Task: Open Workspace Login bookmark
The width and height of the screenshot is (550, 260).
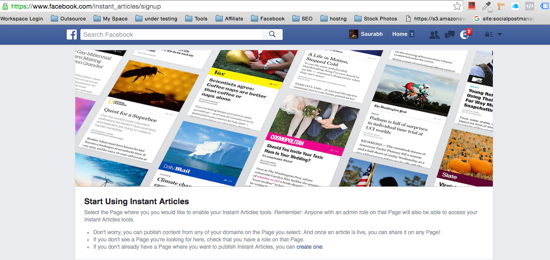Action: pos(22,19)
